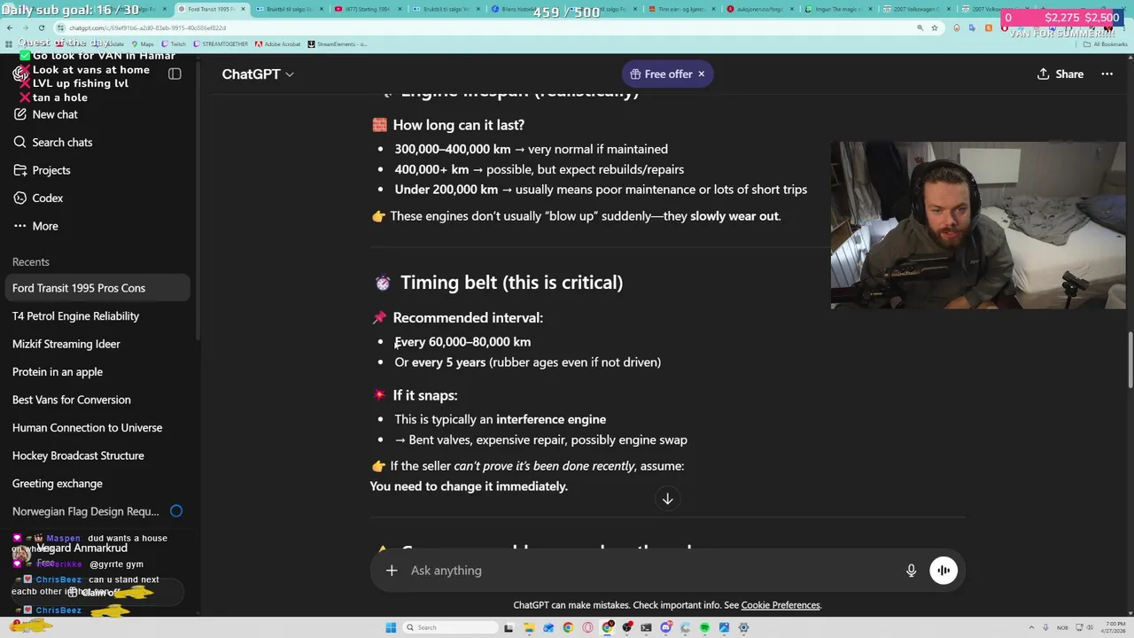Viewport: 1134px width, 638px height.
Task: Open Terminal from the taskbar
Action: click(646, 627)
